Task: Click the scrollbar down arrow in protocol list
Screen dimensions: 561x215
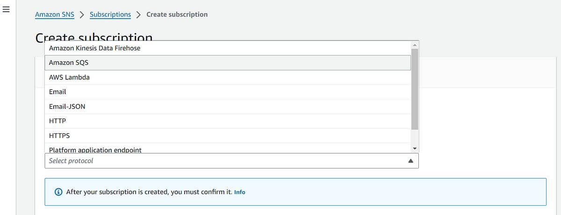Action: 414,148
